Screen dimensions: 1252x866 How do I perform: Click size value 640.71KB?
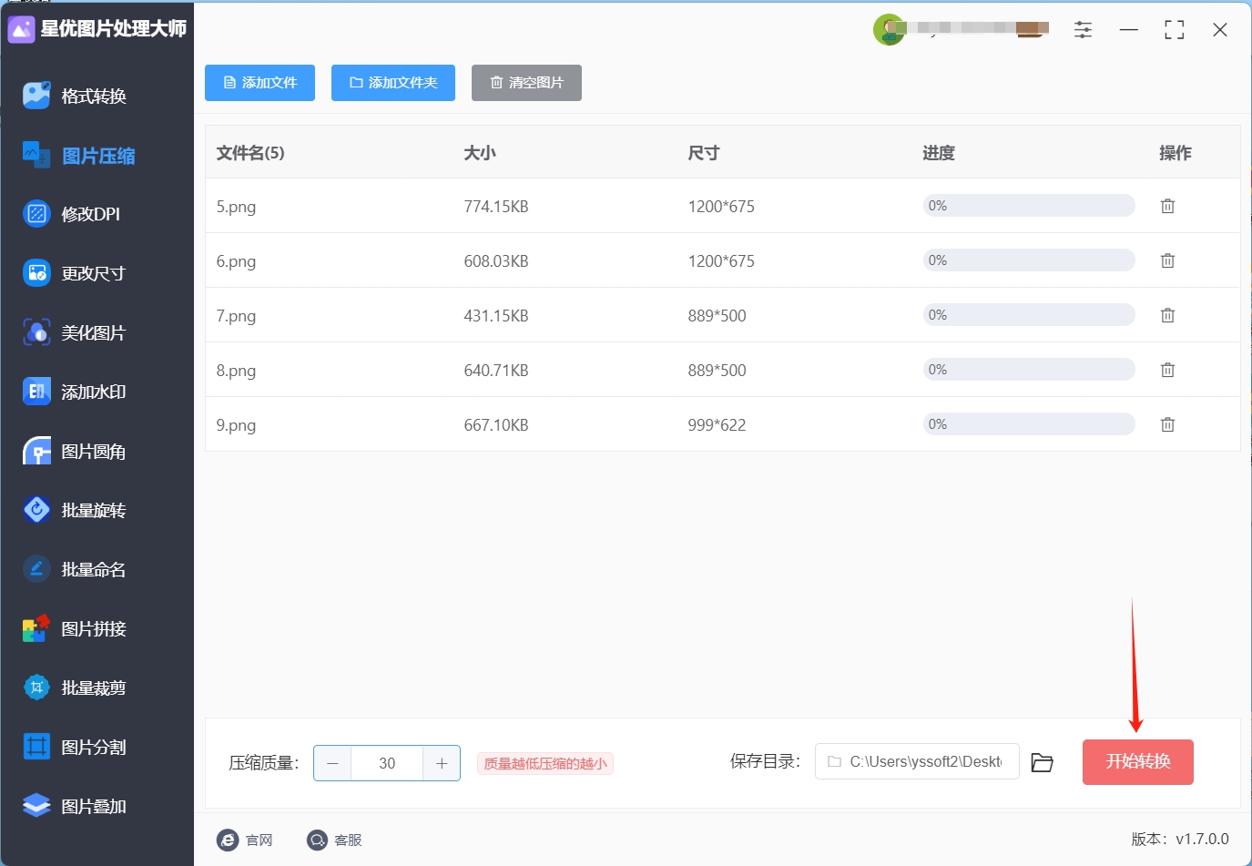coord(496,371)
